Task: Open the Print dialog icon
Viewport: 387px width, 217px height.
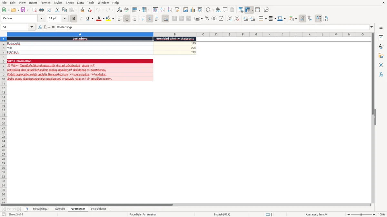Action: tap(42, 10)
